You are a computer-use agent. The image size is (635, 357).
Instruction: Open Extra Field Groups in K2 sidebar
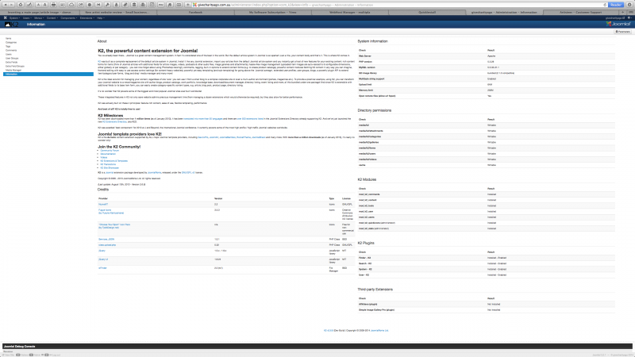tap(15, 66)
